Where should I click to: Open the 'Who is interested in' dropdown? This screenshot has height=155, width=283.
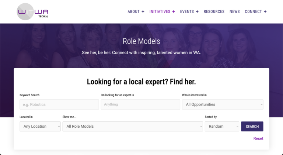pos(223,104)
